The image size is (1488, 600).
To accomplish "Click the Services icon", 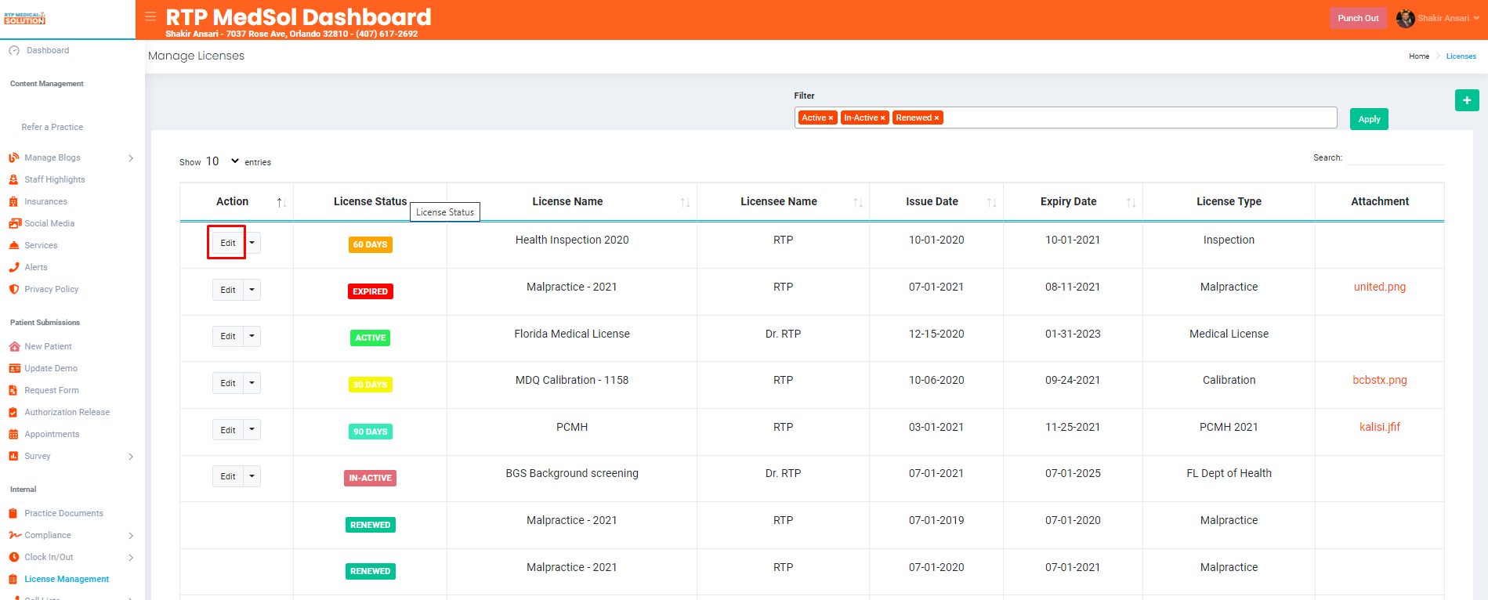I will pyautogui.click(x=14, y=245).
